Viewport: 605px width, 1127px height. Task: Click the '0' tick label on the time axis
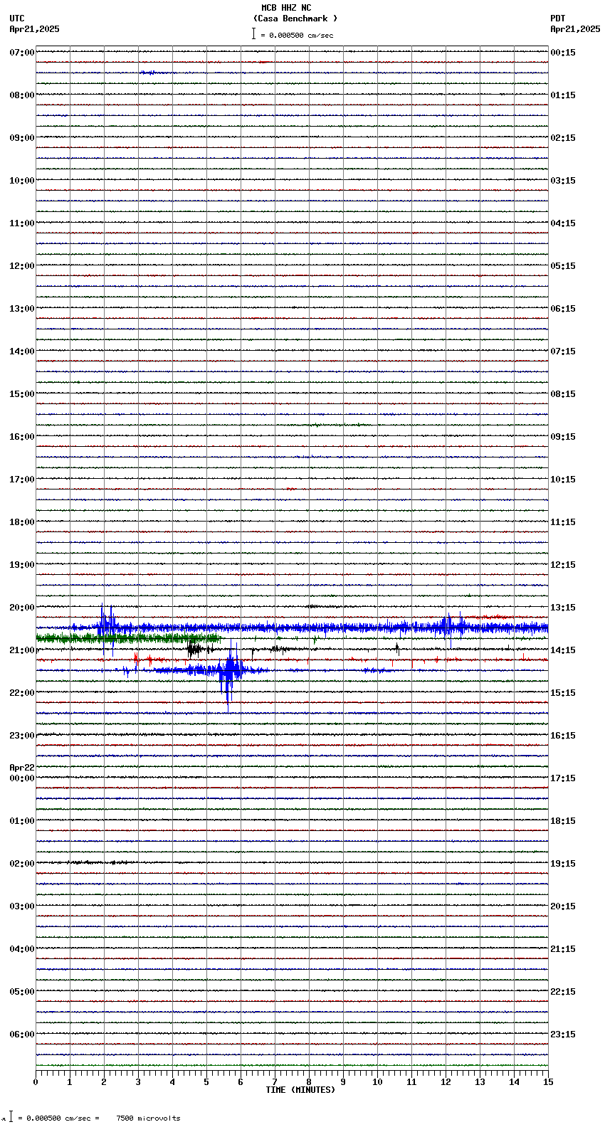click(x=36, y=1082)
